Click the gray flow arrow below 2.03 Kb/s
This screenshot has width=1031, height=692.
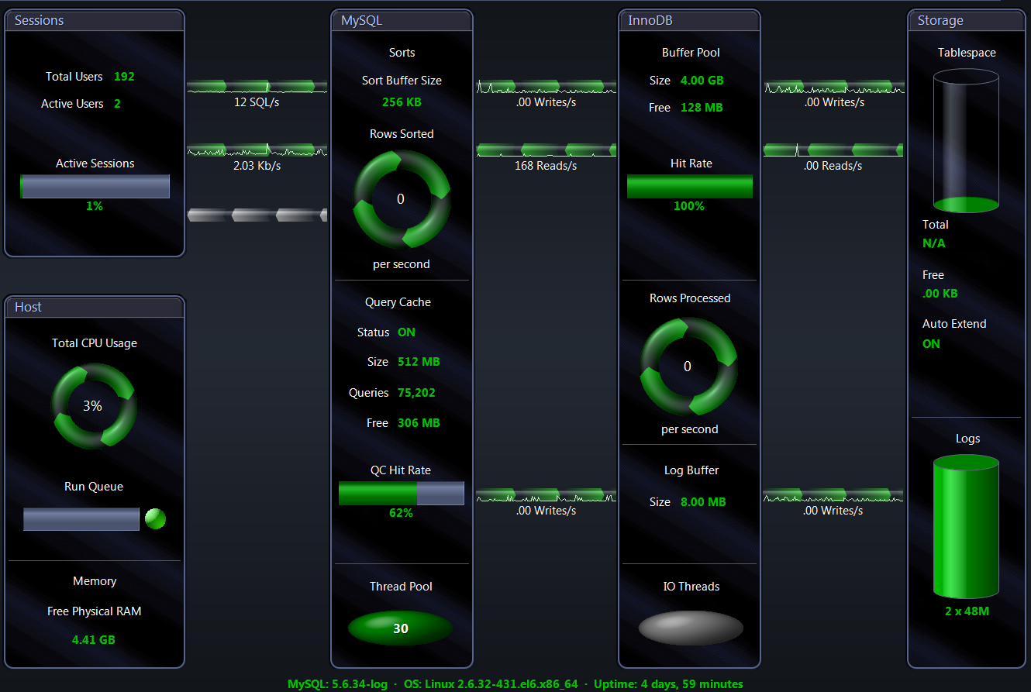point(257,215)
